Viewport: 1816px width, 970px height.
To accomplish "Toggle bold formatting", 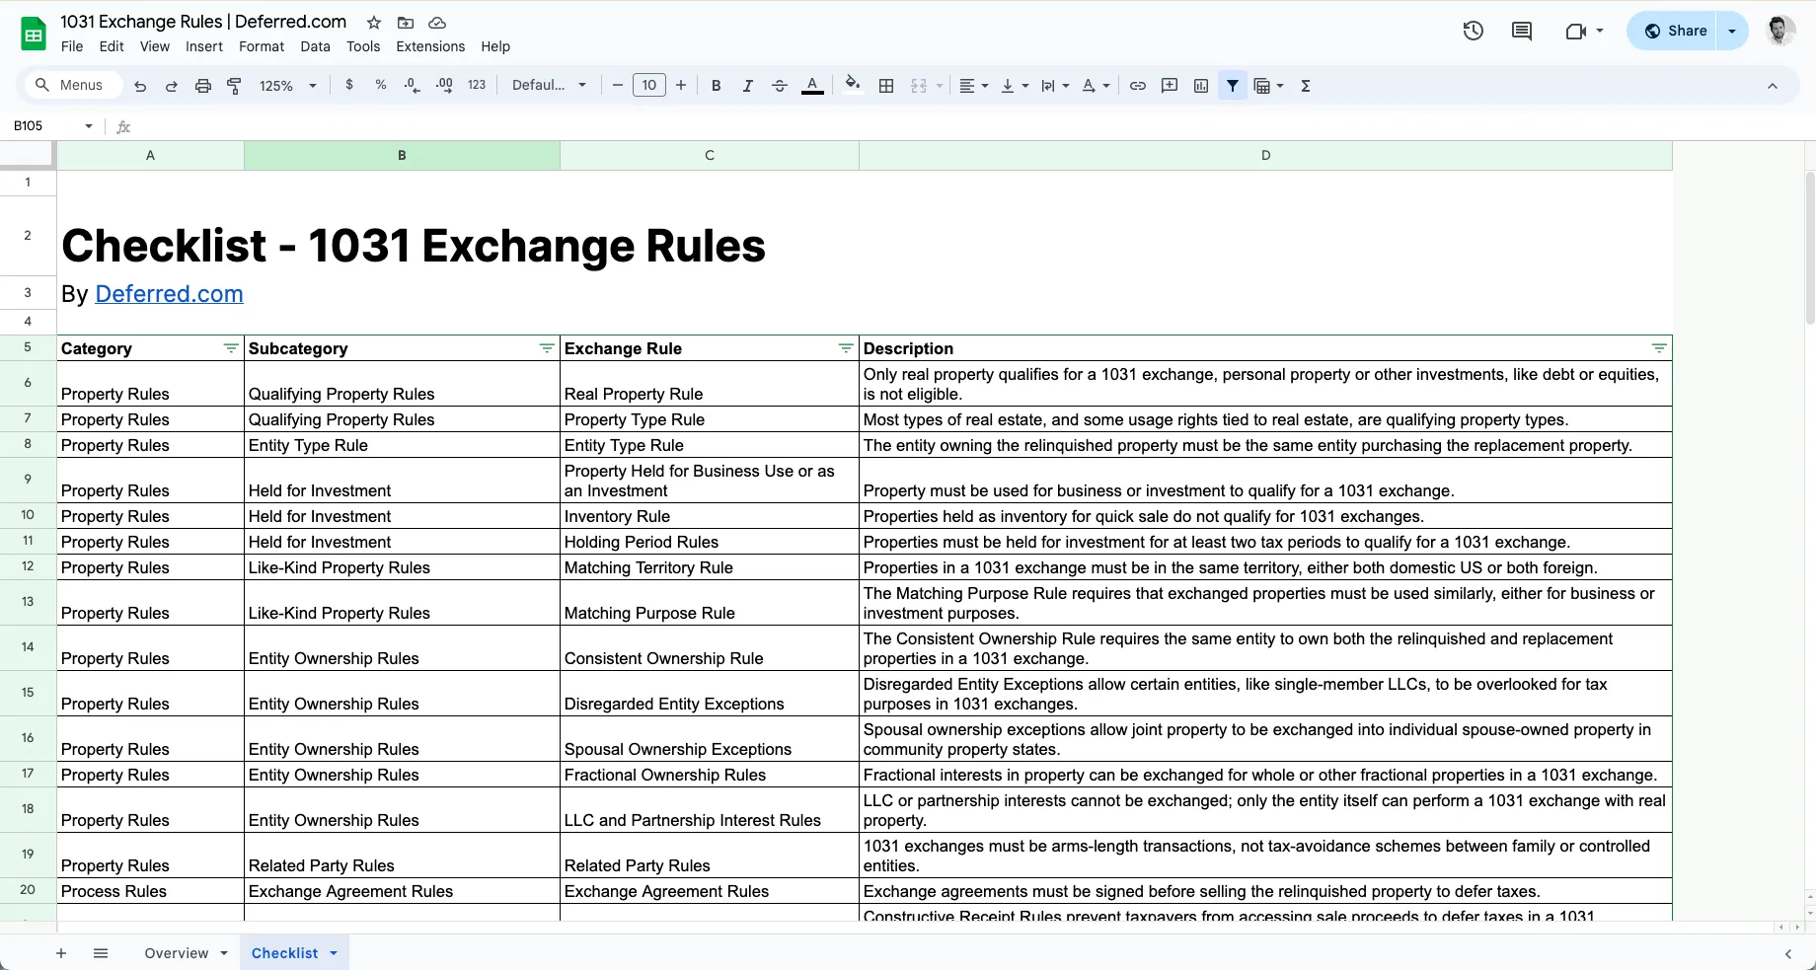I will click(x=717, y=86).
